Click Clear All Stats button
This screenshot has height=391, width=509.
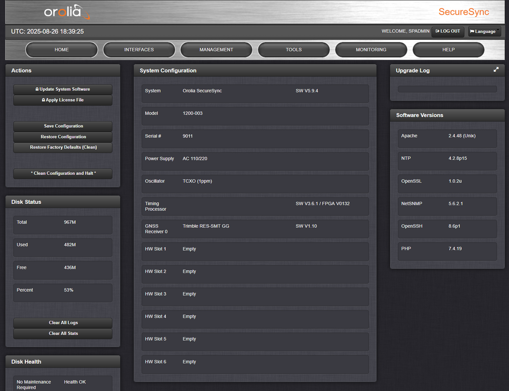[63, 333]
